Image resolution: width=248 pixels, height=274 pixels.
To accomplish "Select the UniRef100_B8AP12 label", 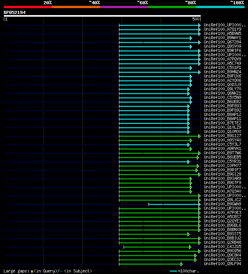I will (x=222, y=114).
